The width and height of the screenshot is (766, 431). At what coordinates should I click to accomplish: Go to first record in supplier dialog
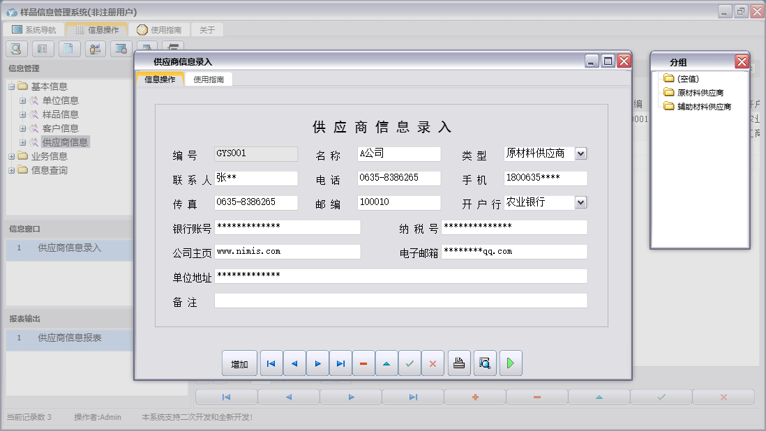[x=271, y=363]
